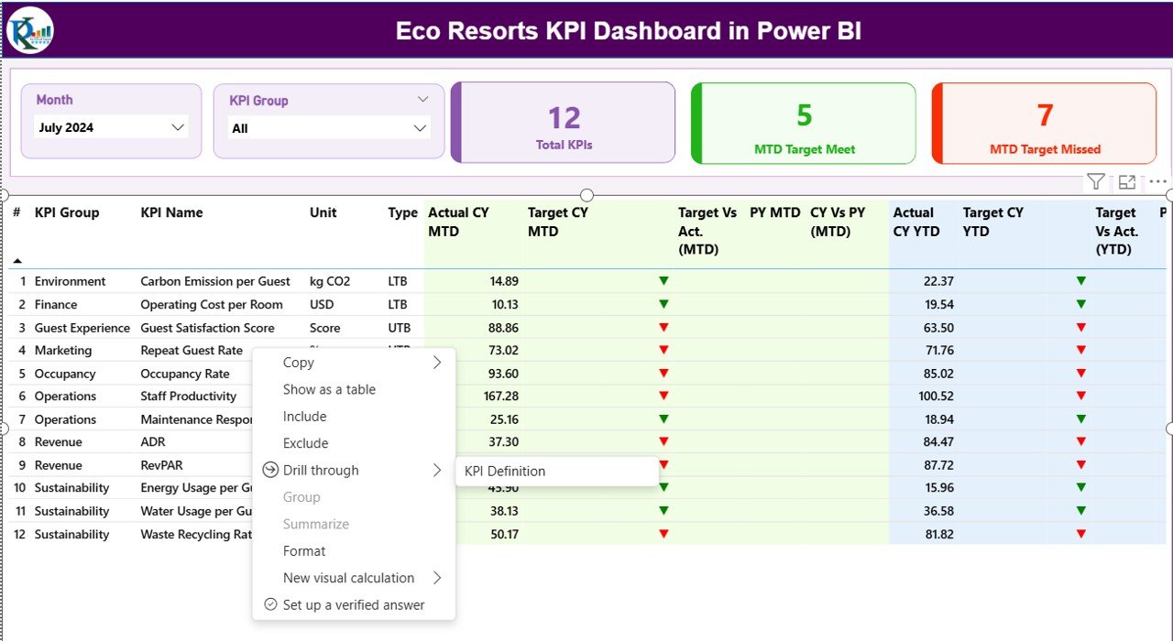Collapse the KPI Group slicer header chevron

422,100
